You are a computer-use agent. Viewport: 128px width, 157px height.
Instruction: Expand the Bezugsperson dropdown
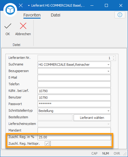pos(108,71)
